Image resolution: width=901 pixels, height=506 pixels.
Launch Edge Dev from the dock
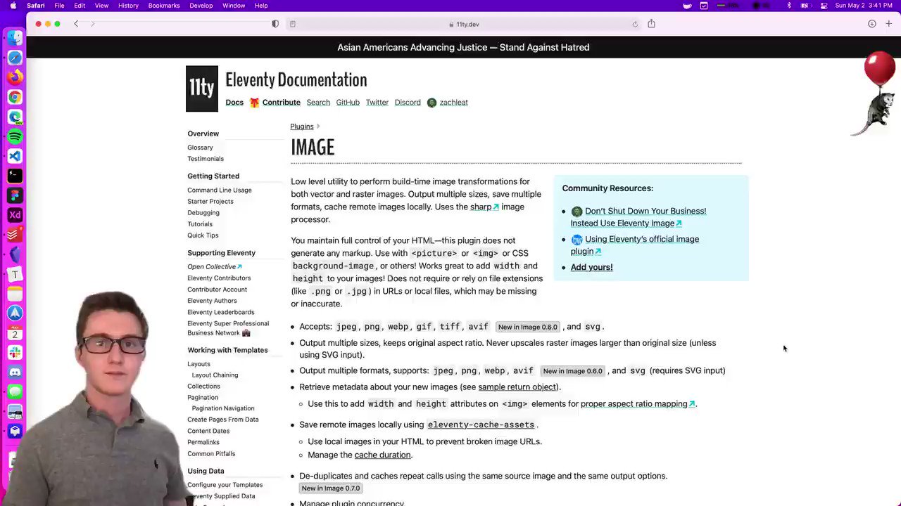coord(15,117)
